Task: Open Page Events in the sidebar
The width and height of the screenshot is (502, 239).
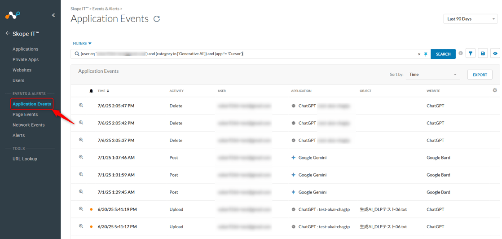Action: [x=25, y=115]
